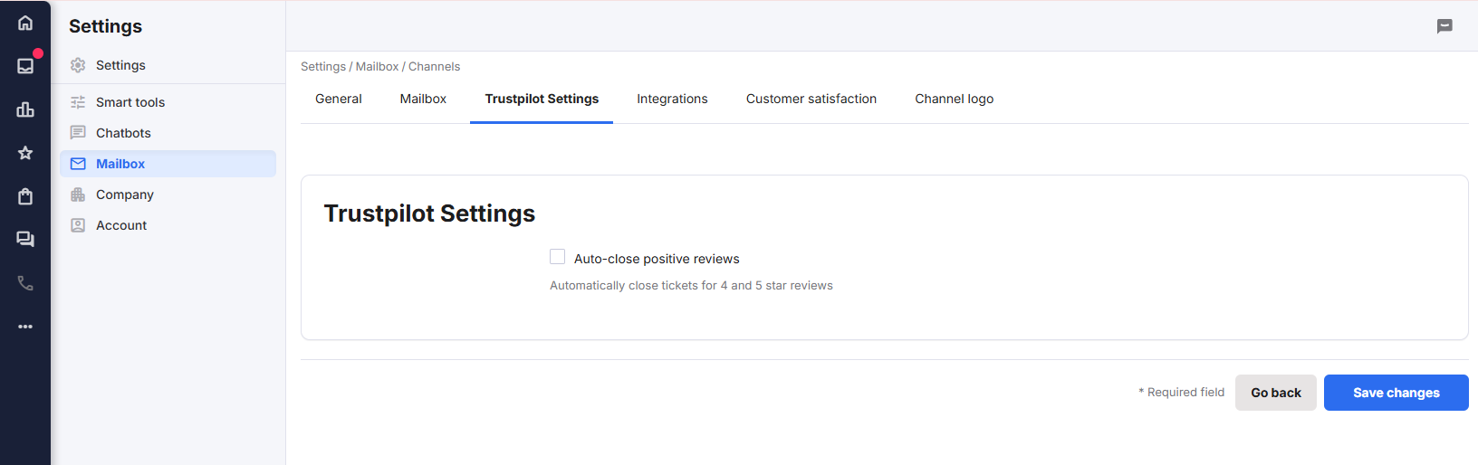Image resolution: width=1478 pixels, height=465 pixels.
Task: Click the Settings breadcrumb link
Action: point(323,67)
